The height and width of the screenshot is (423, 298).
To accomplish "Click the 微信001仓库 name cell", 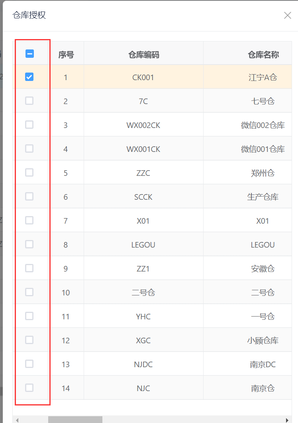I will pos(247,149).
